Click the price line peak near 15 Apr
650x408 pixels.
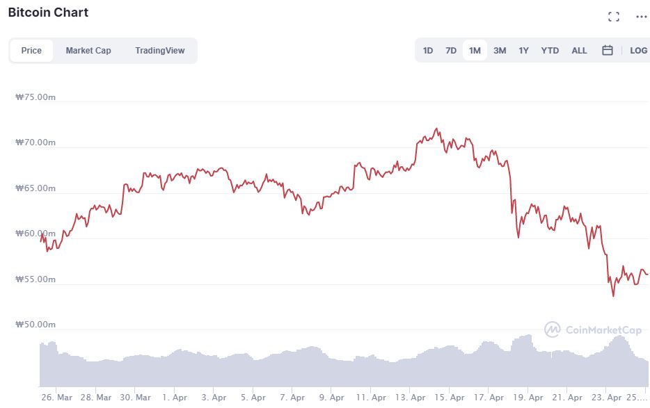436,129
